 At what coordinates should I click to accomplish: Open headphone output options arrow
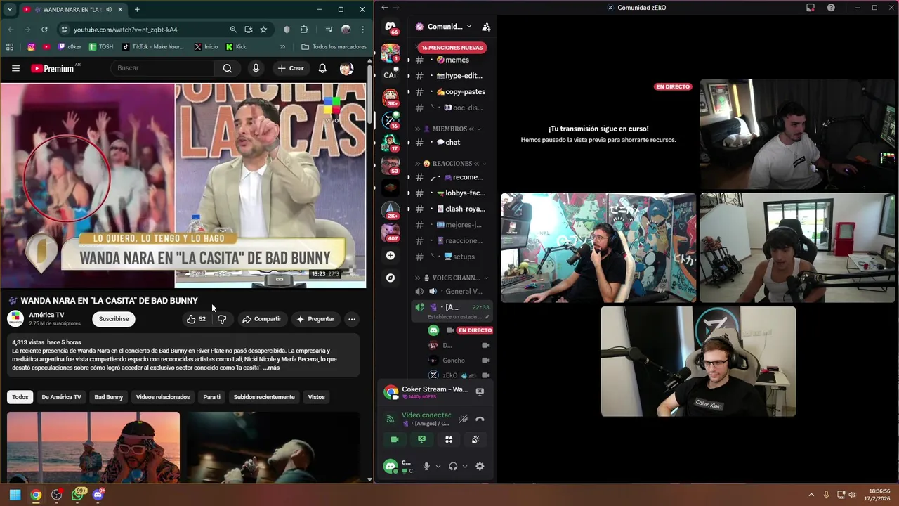click(x=464, y=466)
